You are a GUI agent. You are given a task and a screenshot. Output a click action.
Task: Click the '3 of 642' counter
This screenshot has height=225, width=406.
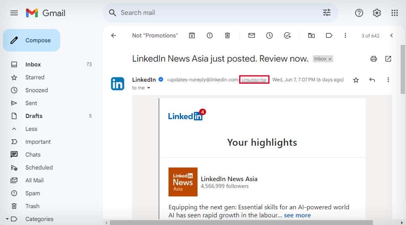[x=370, y=35]
